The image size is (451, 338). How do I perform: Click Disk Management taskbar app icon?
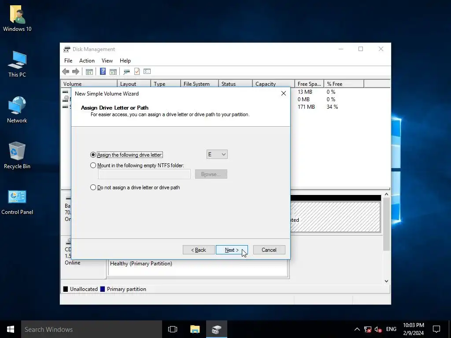point(217,329)
